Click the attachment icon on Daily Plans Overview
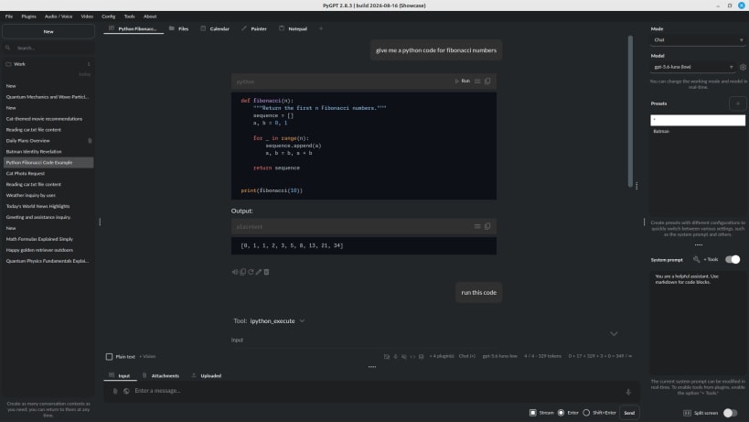749x422 pixels. tap(90, 140)
